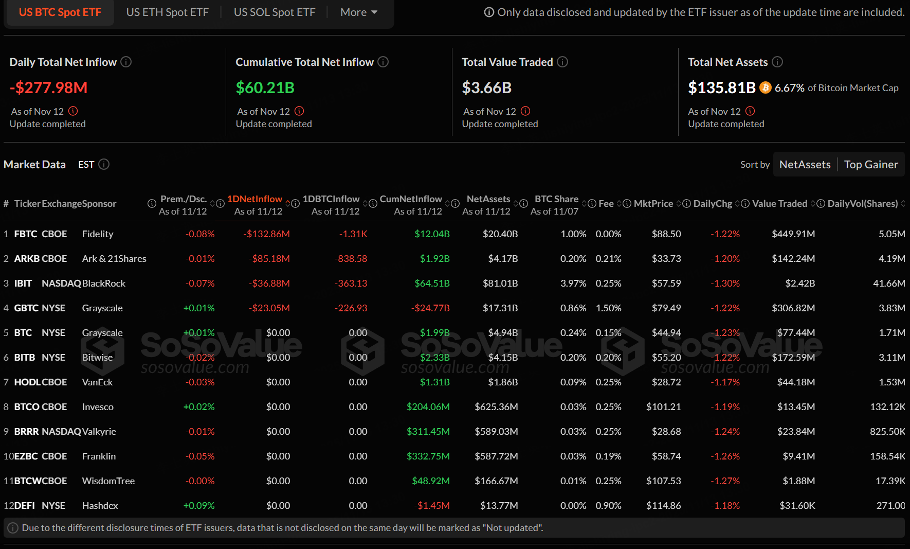
Task: Sort by Value Traded column header
Action: point(779,204)
